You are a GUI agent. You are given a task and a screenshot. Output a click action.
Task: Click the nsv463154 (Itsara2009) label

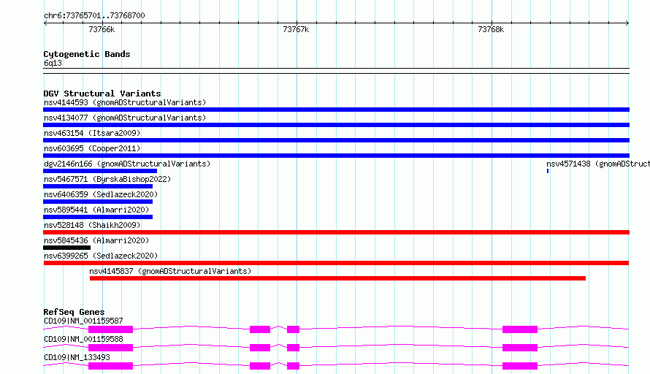(92, 133)
